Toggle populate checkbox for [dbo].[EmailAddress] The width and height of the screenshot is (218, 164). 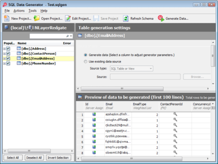(x=8, y=58)
